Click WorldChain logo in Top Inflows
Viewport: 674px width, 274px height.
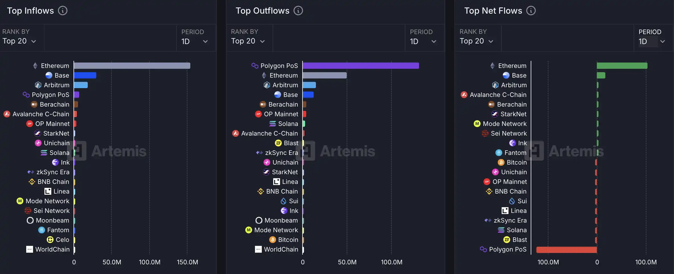point(30,249)
